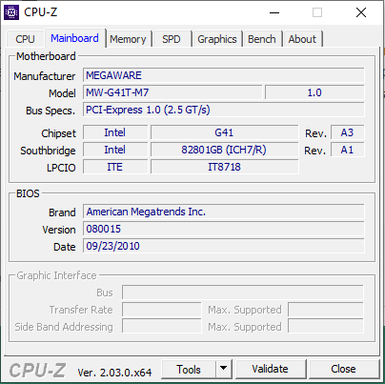385x384 pixels.
Task: Click the Southbridge 82801GB (ICH7/R) field
Action: click(x=224, y=150)
